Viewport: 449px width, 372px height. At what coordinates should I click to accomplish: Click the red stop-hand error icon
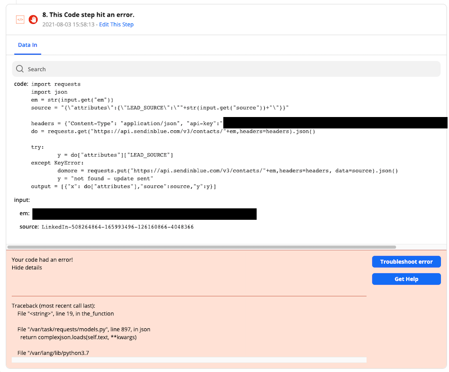click(x=33, y=20)
